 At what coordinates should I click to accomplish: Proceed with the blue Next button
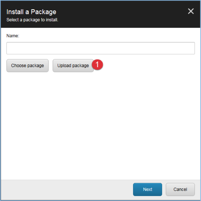[x=148, y=189]
